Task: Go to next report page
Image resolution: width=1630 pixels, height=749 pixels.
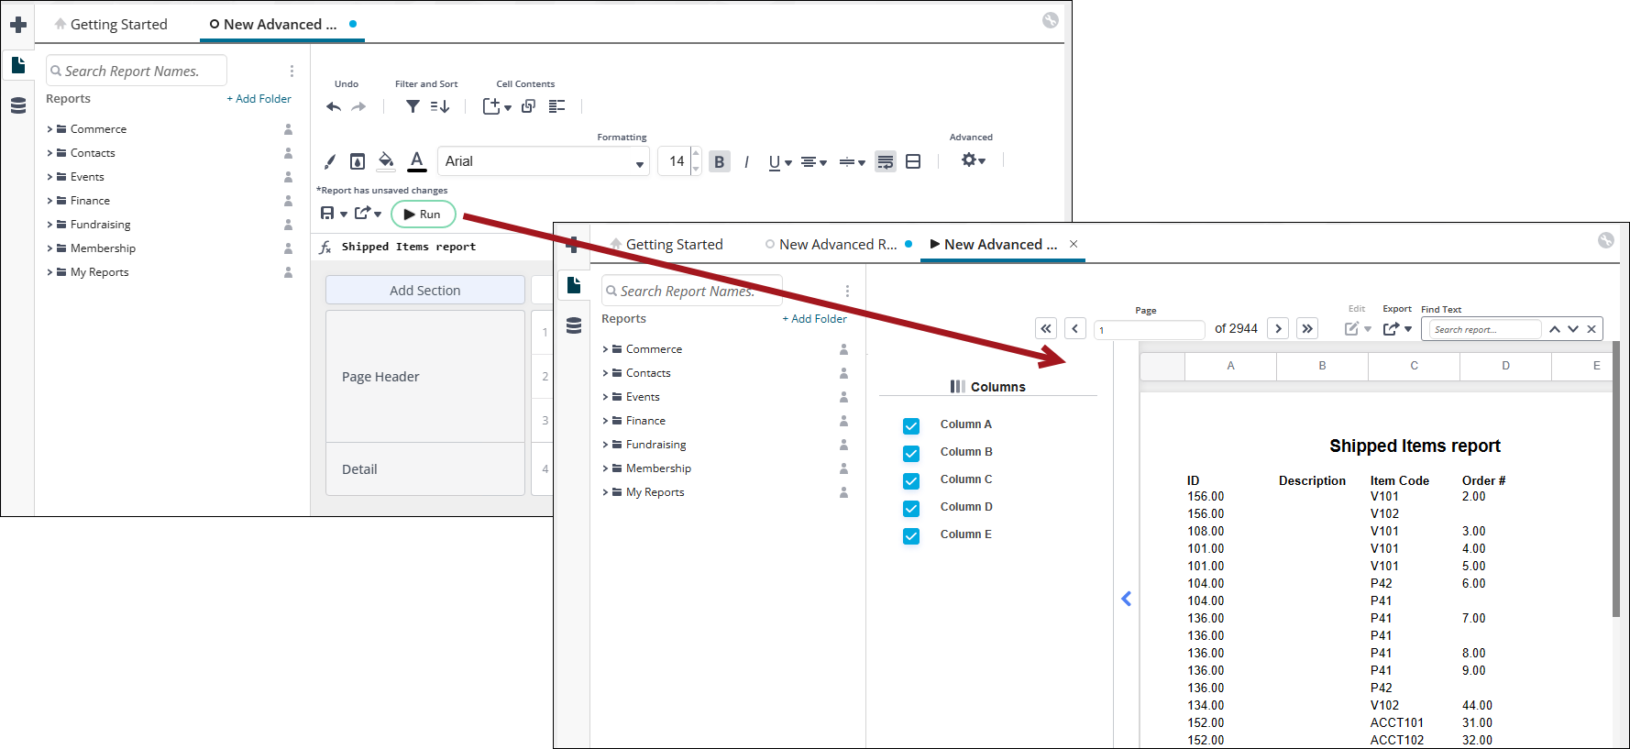Action: tap(1278, 328)
